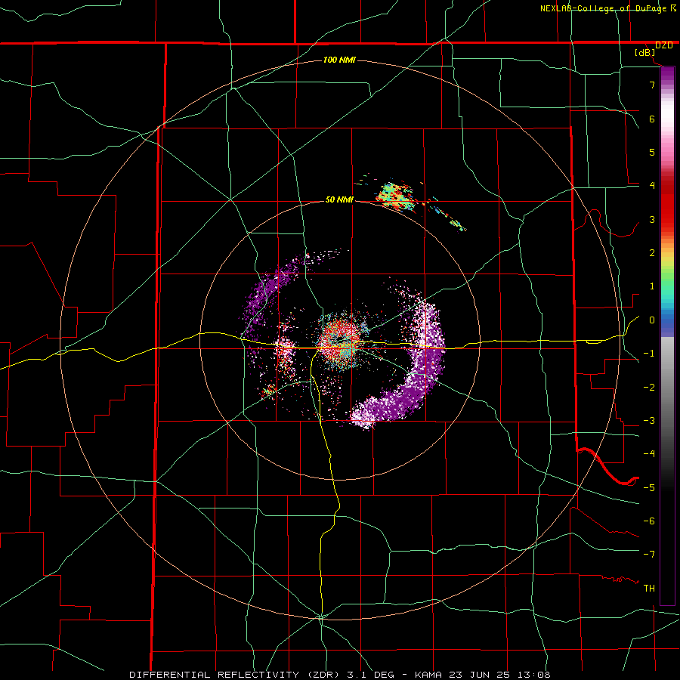Click the DZD legend title
Image resolution: width=680 pixels, height=680 pixels.
(x=664, y=45)
